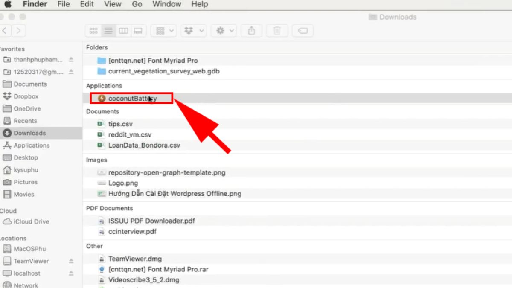512x288 pixels.
Task: Click the trash Delete toolbar icon
Action: pos(277,31)
